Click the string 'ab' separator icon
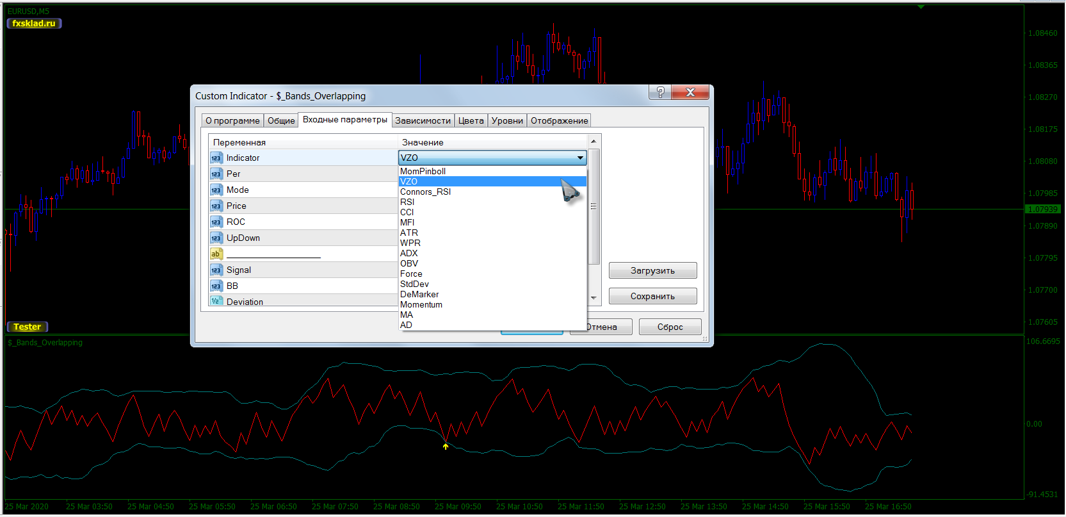This screenshot has width=1066, height=517. pos(216,254)
